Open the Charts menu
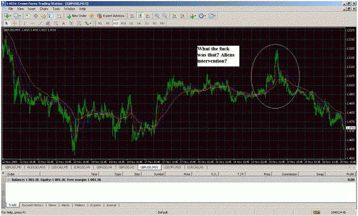358x216 pixels. pos(44,9)
